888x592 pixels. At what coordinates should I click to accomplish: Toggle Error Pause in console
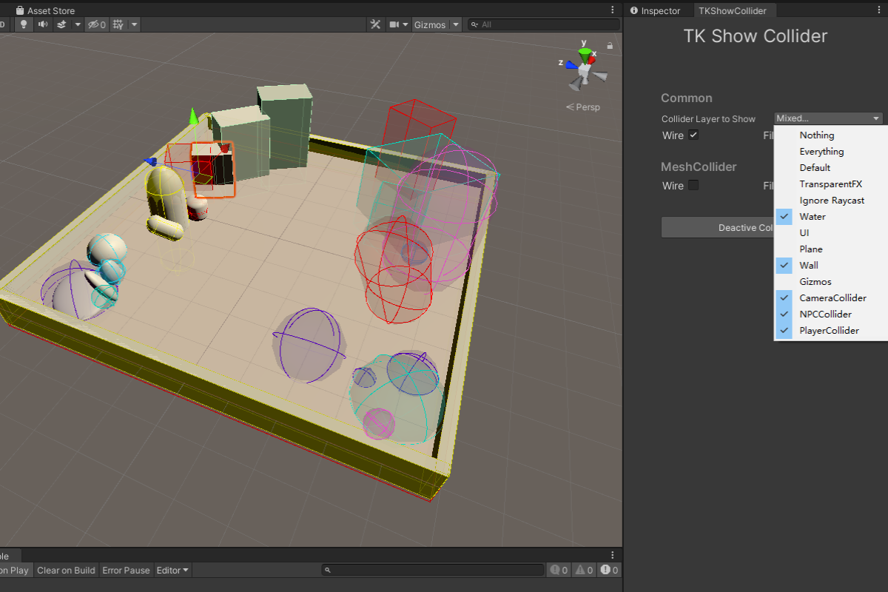point(126,571)
